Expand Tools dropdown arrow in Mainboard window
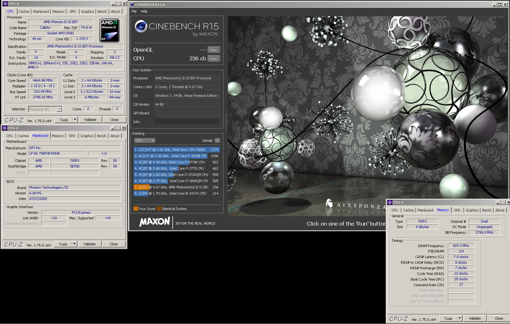 pyautogui.click(x=74, y=244)
